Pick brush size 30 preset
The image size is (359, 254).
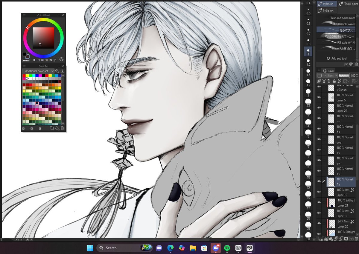pyautogui.click(x=308, y=236)
